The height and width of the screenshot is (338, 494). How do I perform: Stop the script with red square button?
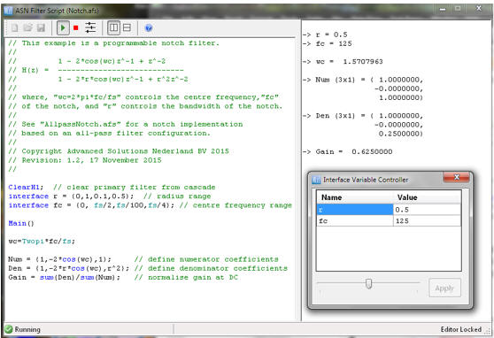76,28
